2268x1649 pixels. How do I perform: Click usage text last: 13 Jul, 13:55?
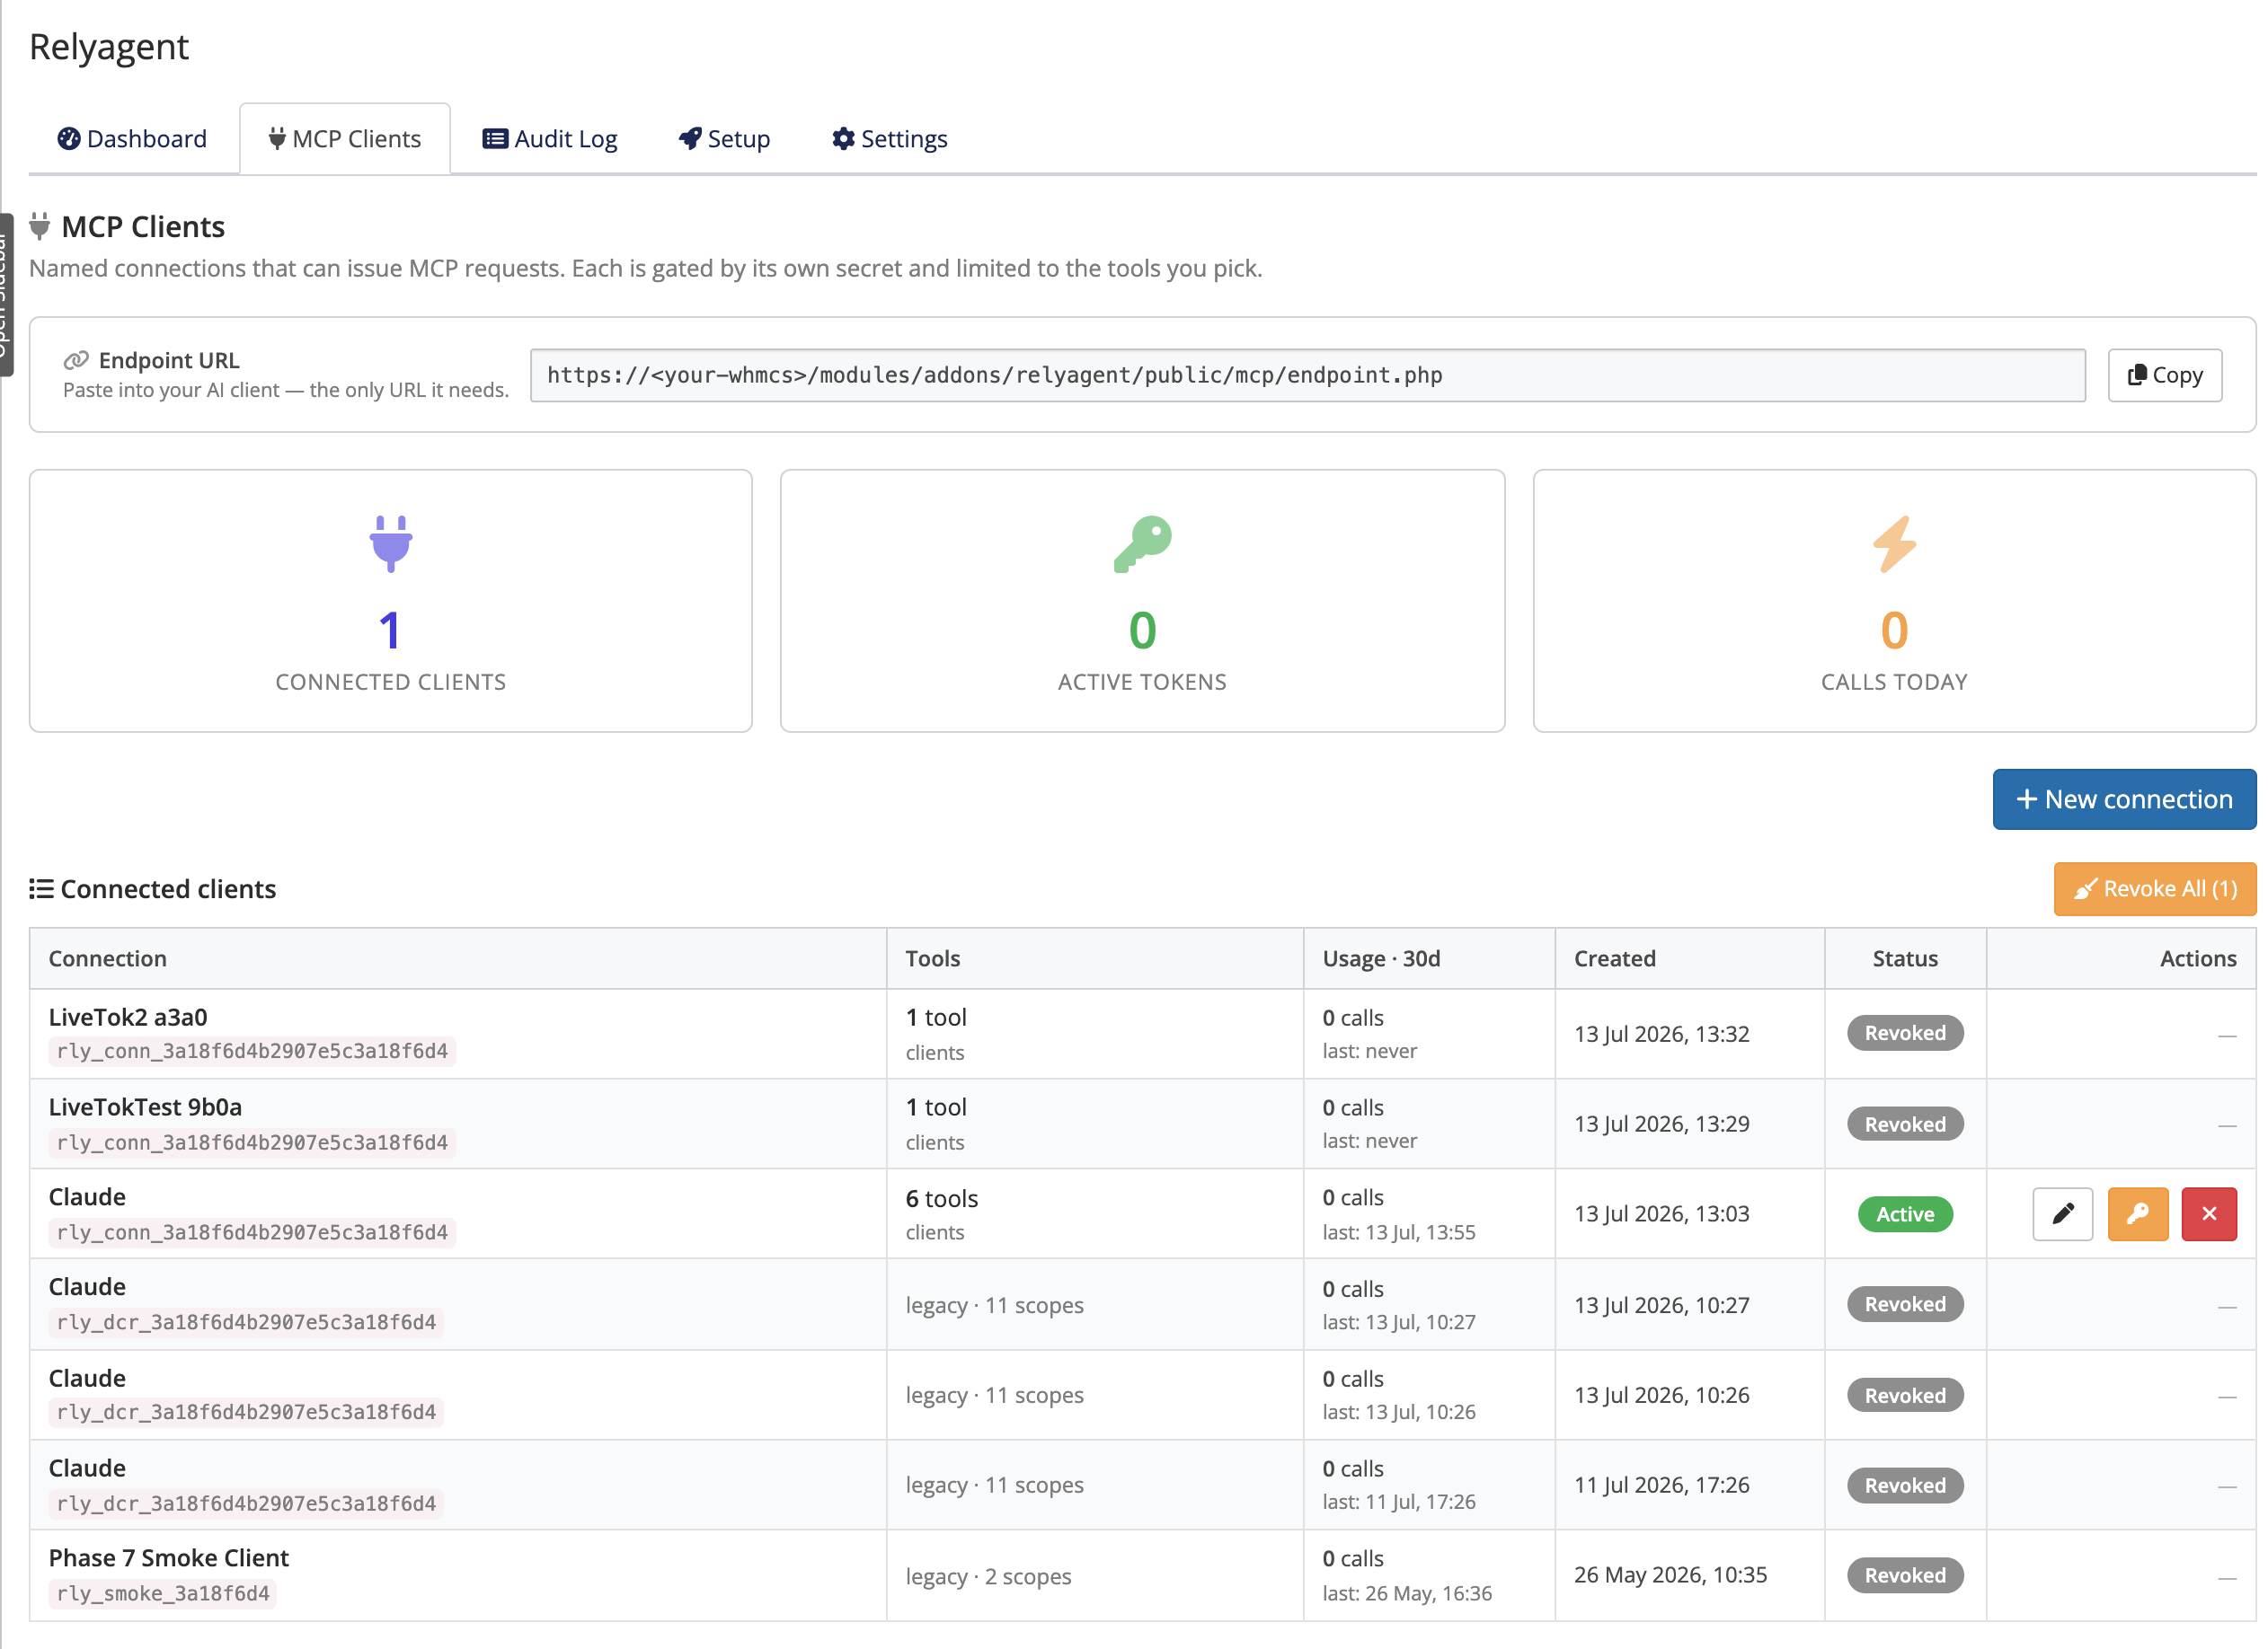(1399, 1232)
